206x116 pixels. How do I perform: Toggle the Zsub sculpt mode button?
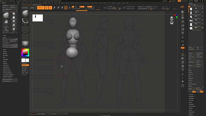pyautogui.click(x=94, y=7)
